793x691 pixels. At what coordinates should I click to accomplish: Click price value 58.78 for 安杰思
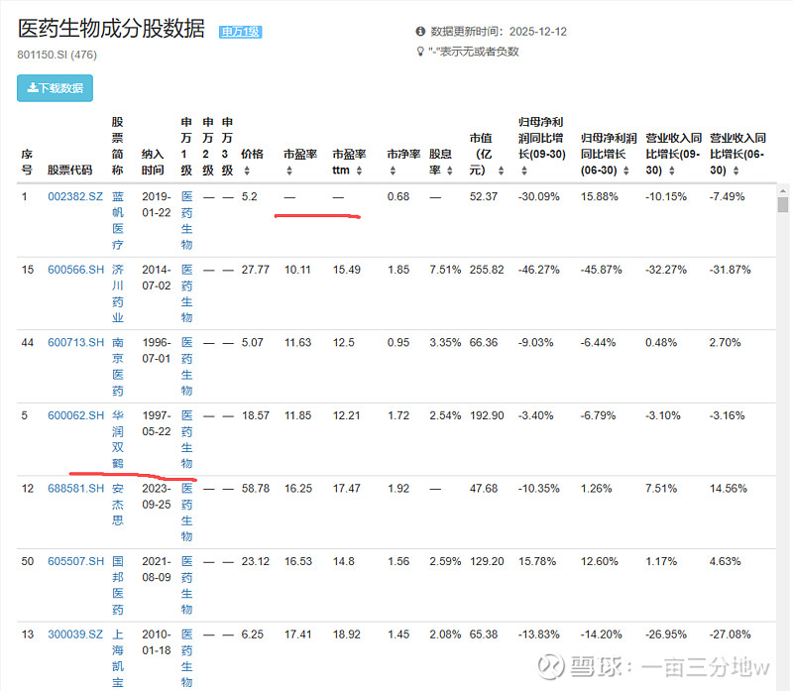click(x=256, y=488)
